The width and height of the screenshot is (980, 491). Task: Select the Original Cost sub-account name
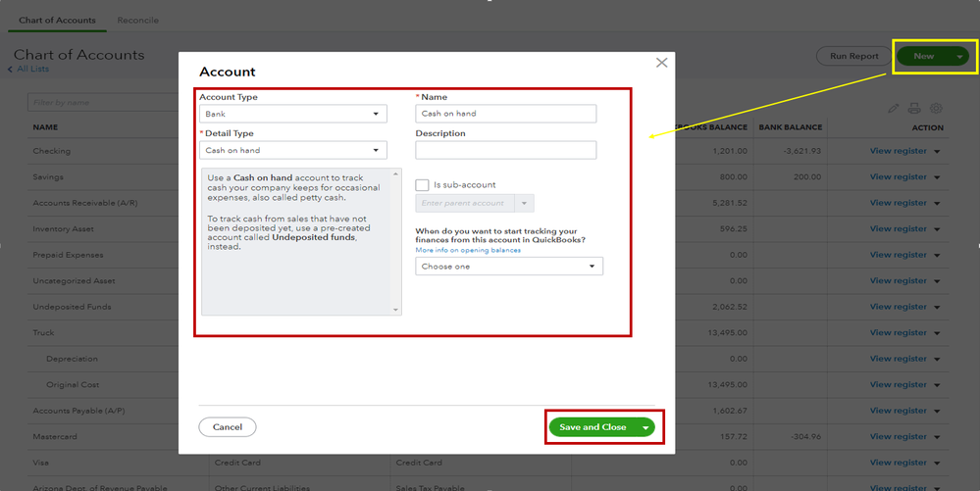[x=73, y=385]
